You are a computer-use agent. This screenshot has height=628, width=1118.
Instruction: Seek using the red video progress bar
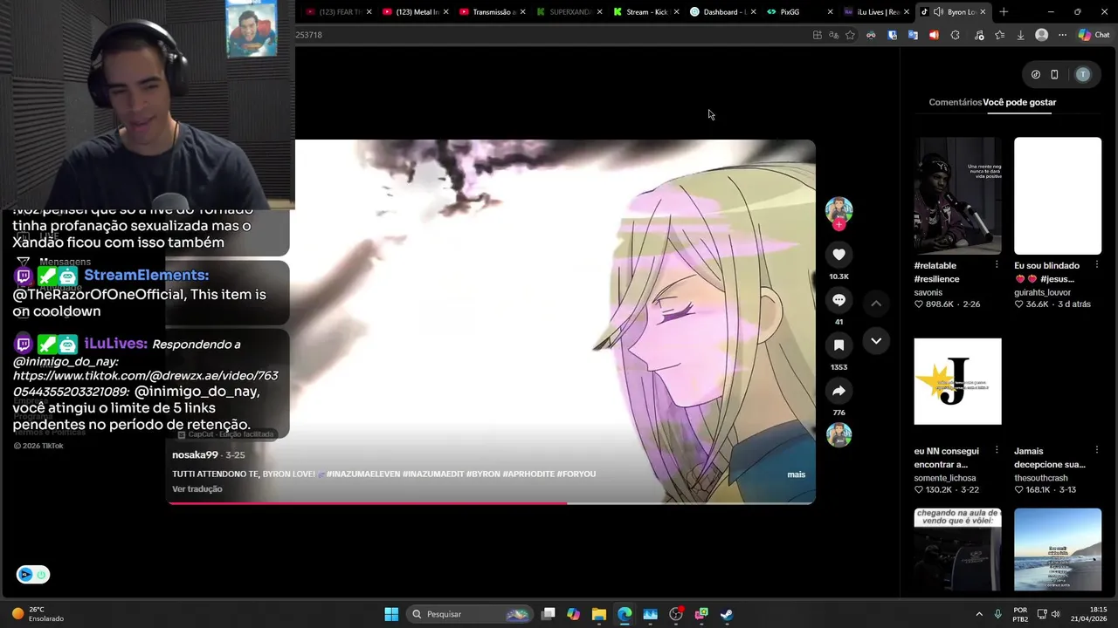(x=492, y=503)
